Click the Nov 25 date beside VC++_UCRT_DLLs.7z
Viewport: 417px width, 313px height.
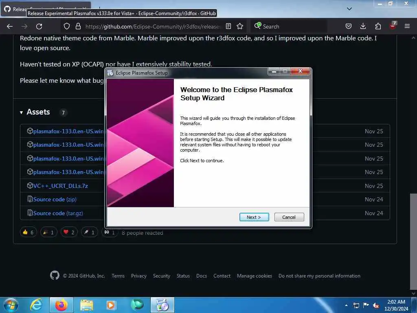click(374, 186)
